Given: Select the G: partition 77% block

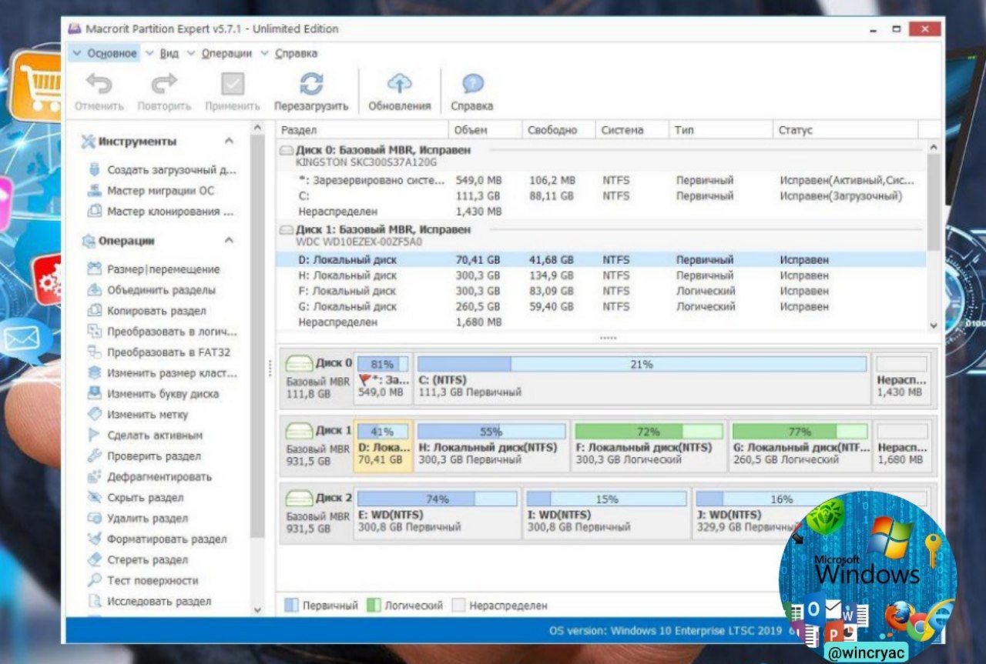Looking at the screenshot, I should [x=800, y=446].
